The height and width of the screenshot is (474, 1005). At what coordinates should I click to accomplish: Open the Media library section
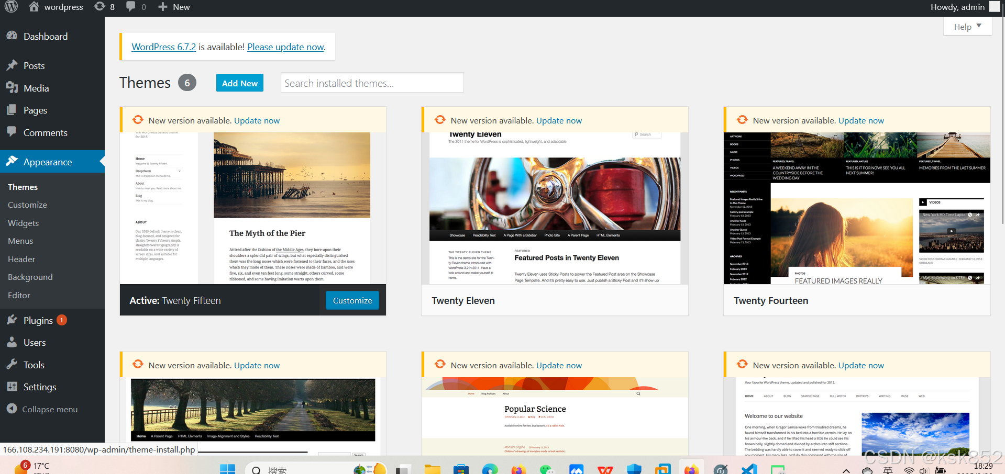[52, 88]
